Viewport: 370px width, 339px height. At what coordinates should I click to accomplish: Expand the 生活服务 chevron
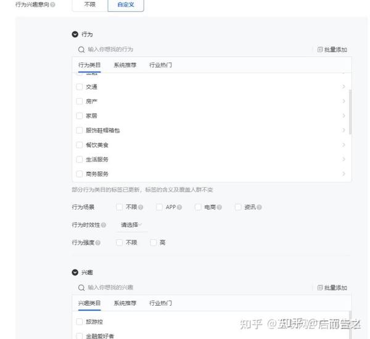tap(343, 159)
